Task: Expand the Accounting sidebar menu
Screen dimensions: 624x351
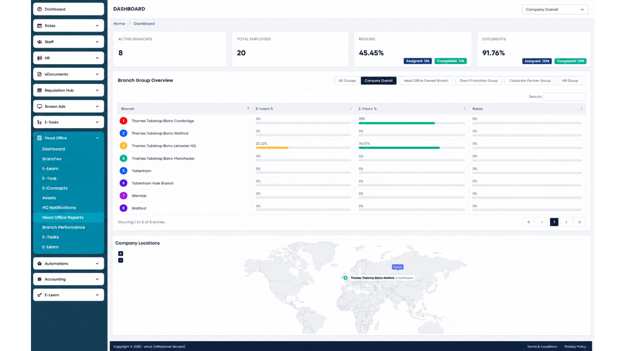Action: point(68,279)
